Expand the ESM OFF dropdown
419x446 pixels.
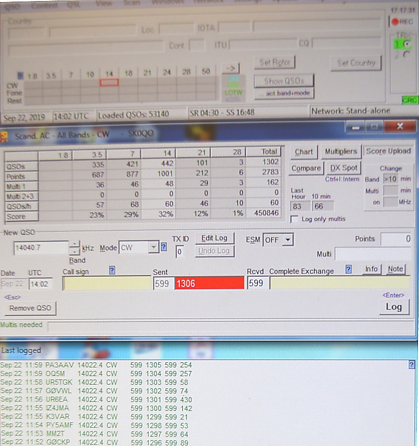point(286,240)
